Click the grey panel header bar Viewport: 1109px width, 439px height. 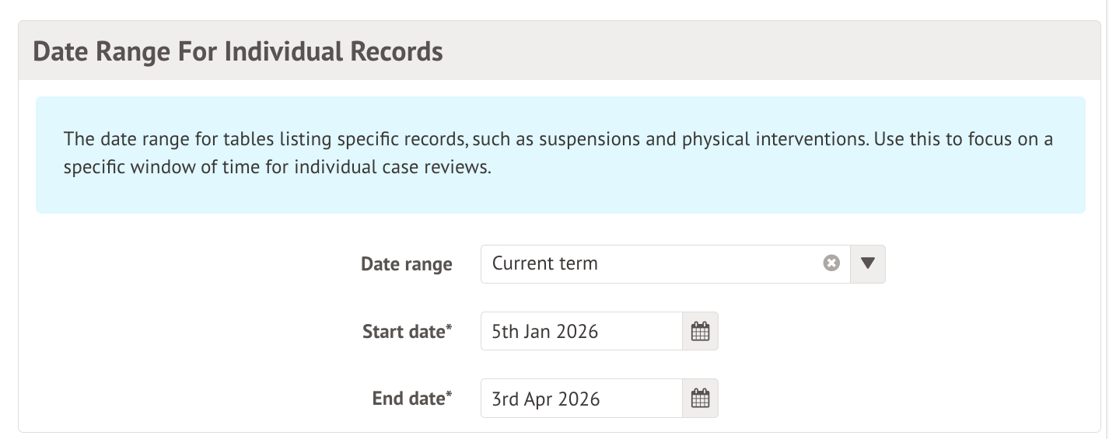pyautogui.click(x=700, y=52)
